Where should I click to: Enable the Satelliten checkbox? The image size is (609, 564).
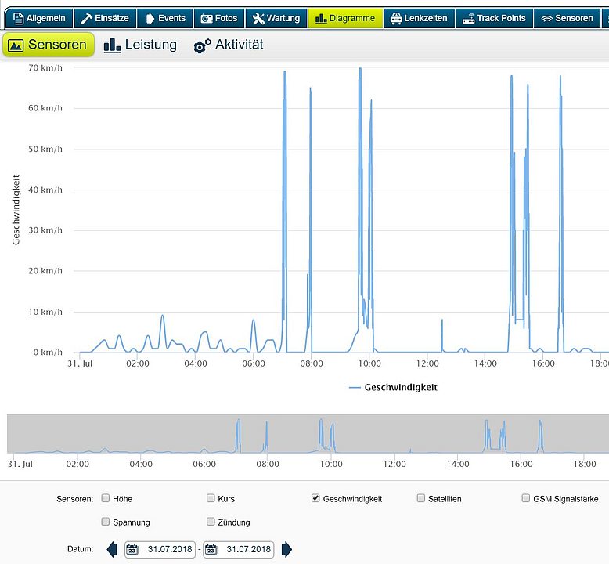[421, 498]
